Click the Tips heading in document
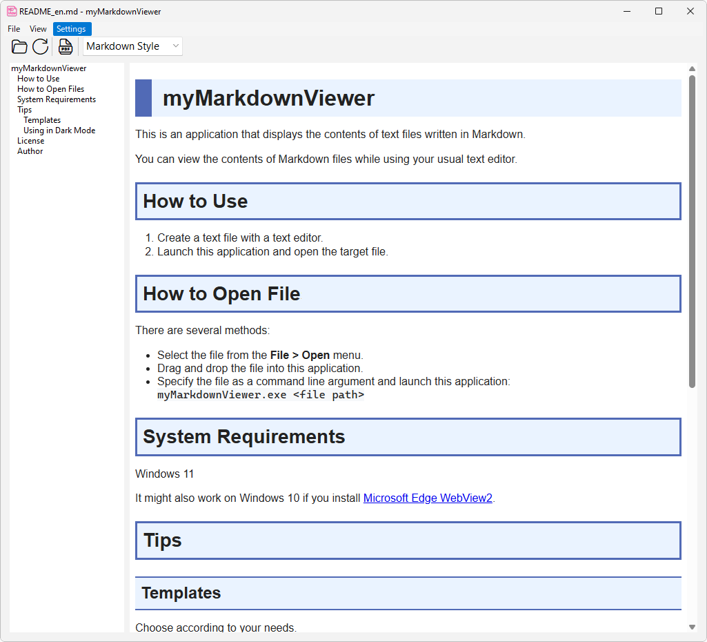Image resolution: width=707 pixels, height=642 pixels. coord(408,541)
